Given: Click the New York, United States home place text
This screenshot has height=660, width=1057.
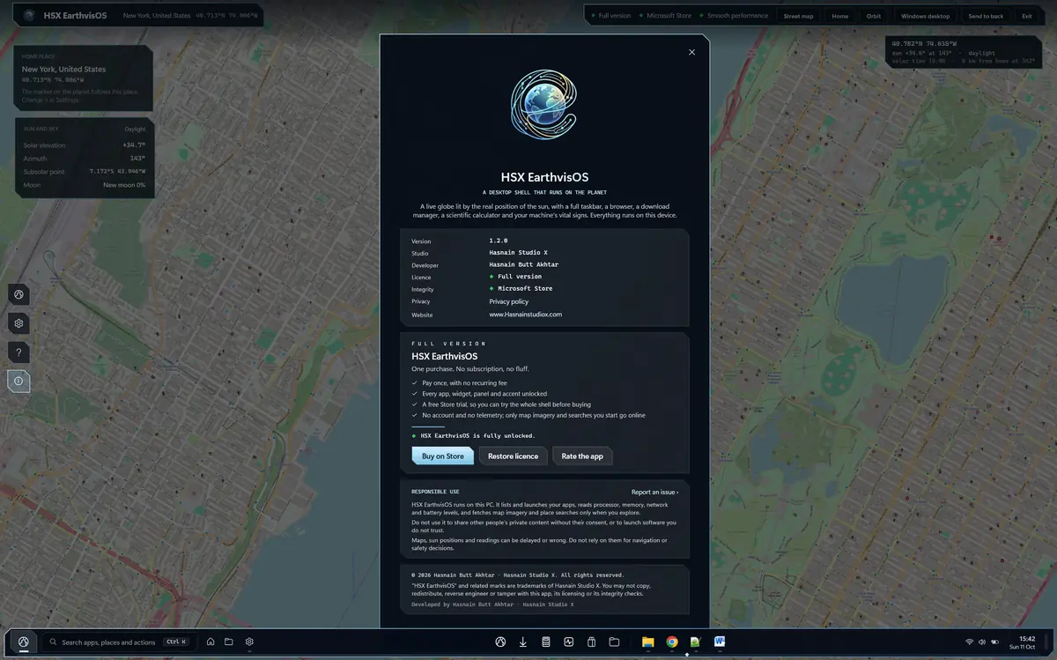Looking at the screenshot, I should (x=63, y=69).
